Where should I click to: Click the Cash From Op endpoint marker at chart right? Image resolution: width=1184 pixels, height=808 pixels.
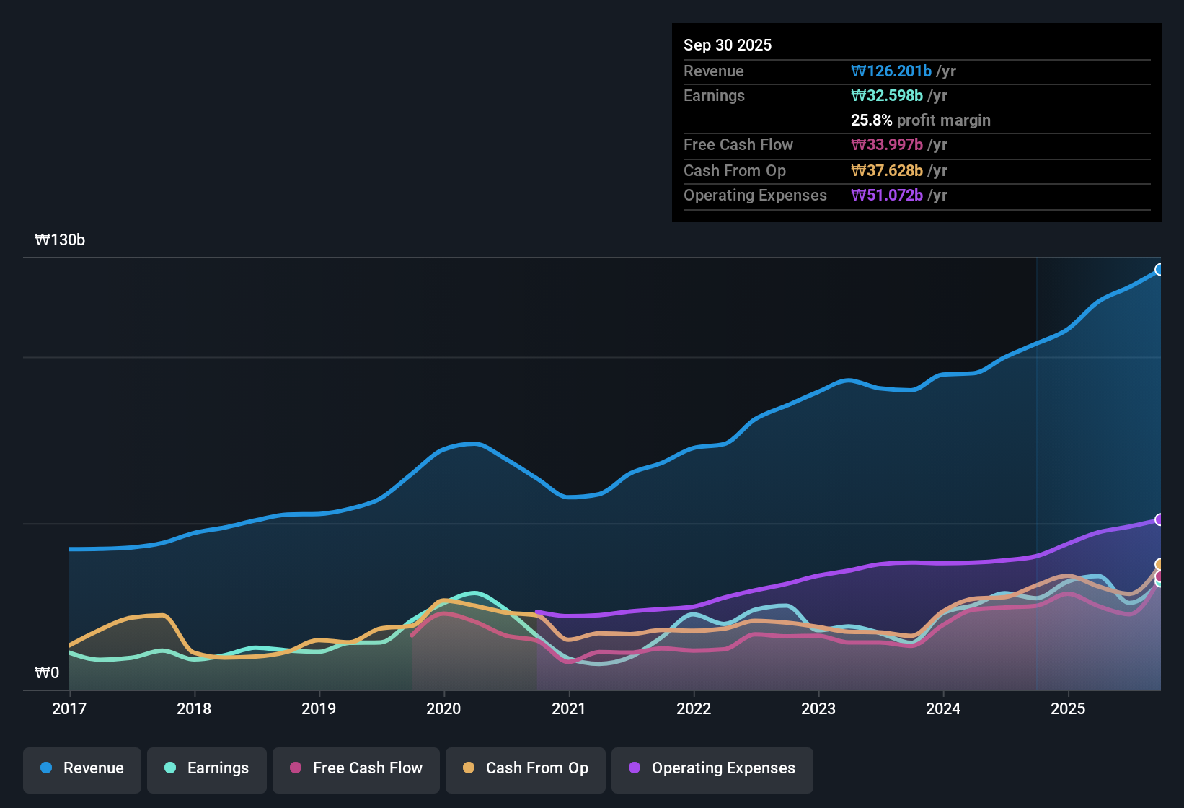tap(1159, 565)
